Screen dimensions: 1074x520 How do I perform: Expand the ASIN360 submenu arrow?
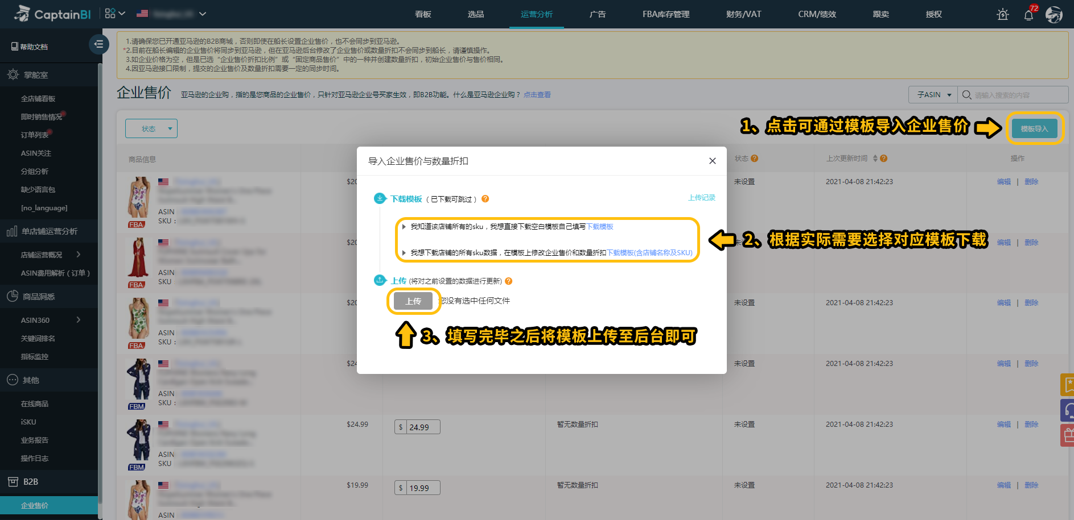[79, 320]
